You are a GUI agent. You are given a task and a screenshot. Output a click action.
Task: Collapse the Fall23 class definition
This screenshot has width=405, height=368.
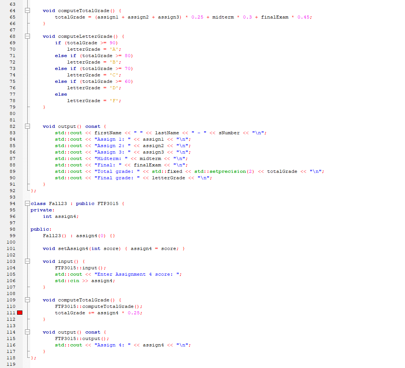click(27, 203)
